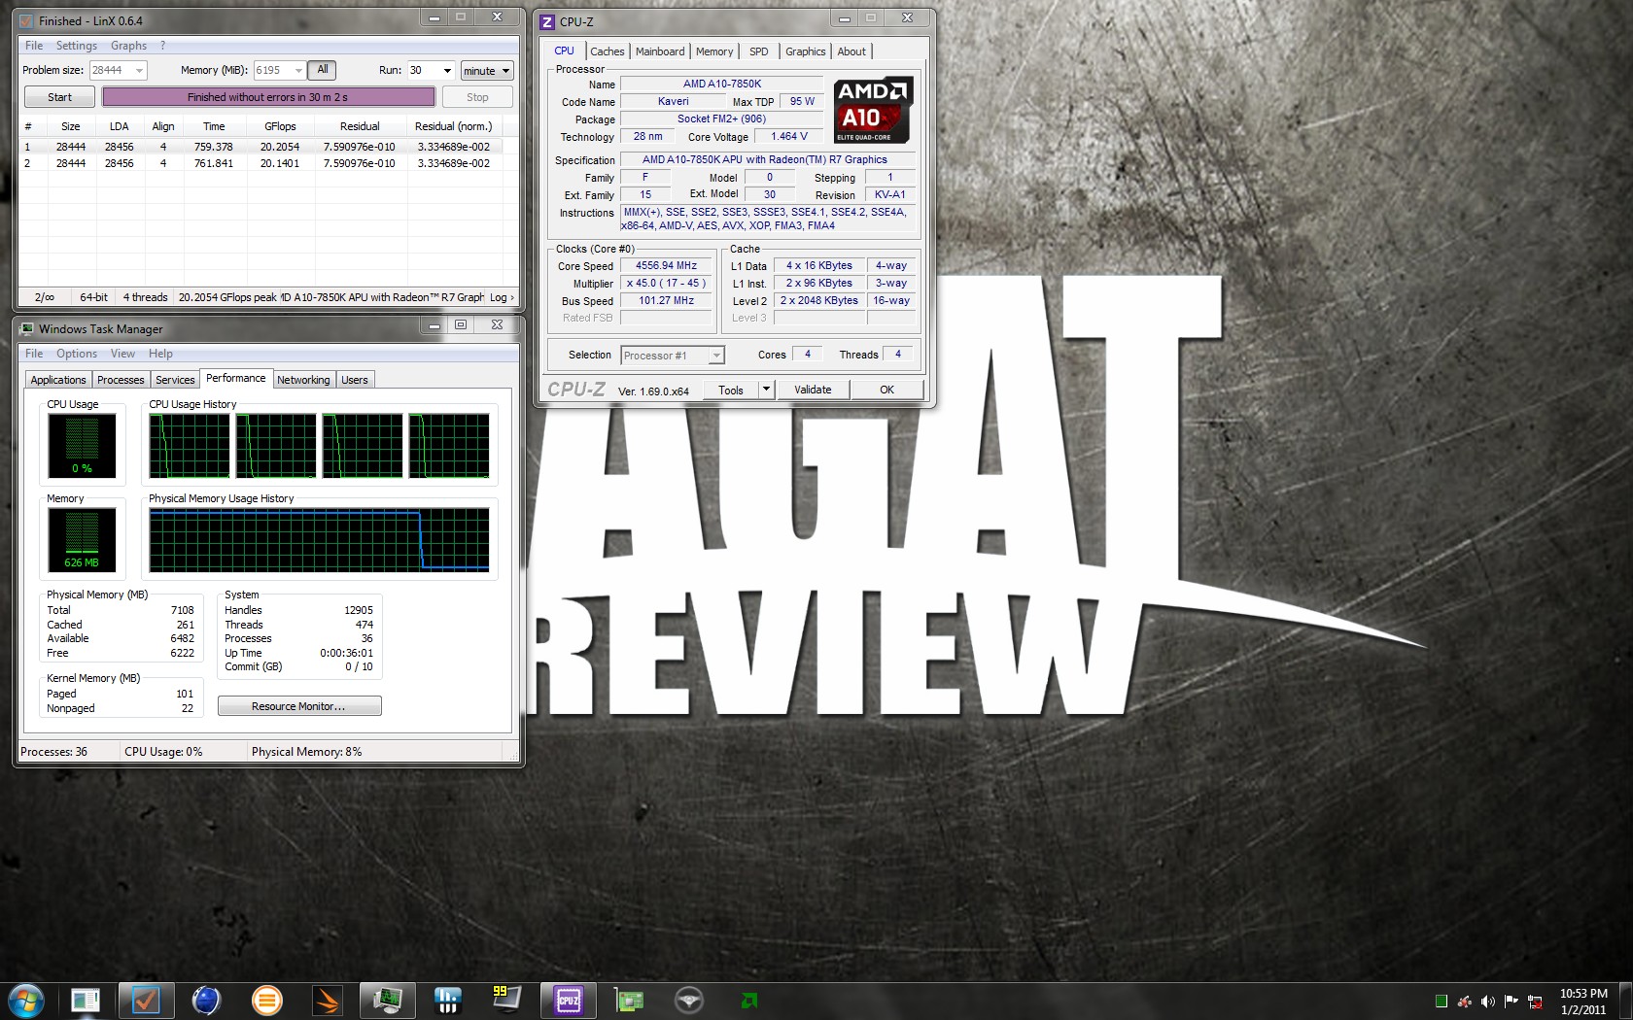Open the Windows Start orb
Screen dimensions: 1633x1020
pos(25,1000)
